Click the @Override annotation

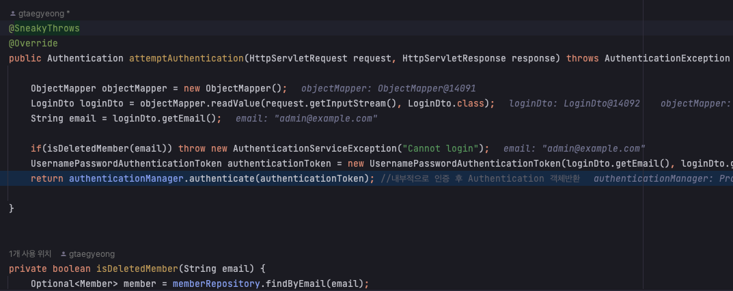click(x=33, y=44)
